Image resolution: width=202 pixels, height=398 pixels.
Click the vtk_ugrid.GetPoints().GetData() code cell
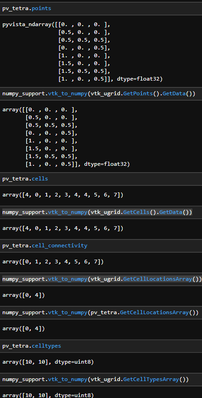(101, 94)
